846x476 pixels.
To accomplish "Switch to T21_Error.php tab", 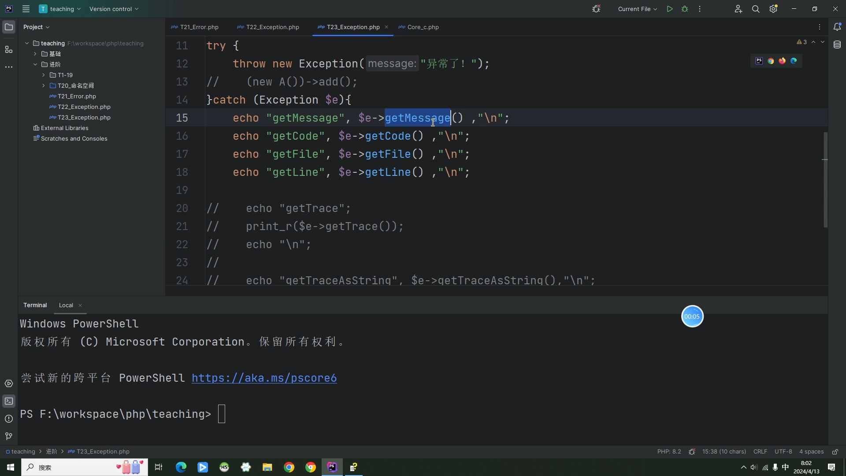I will pyautogui.click(x=195, y=27).
